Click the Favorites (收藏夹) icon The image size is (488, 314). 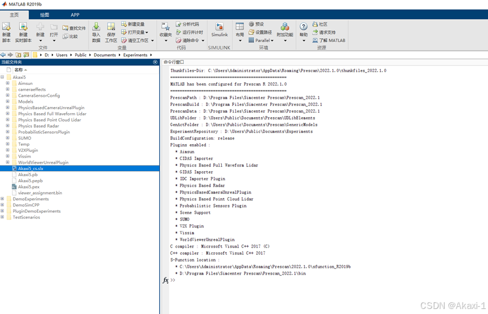pos(165,26)
